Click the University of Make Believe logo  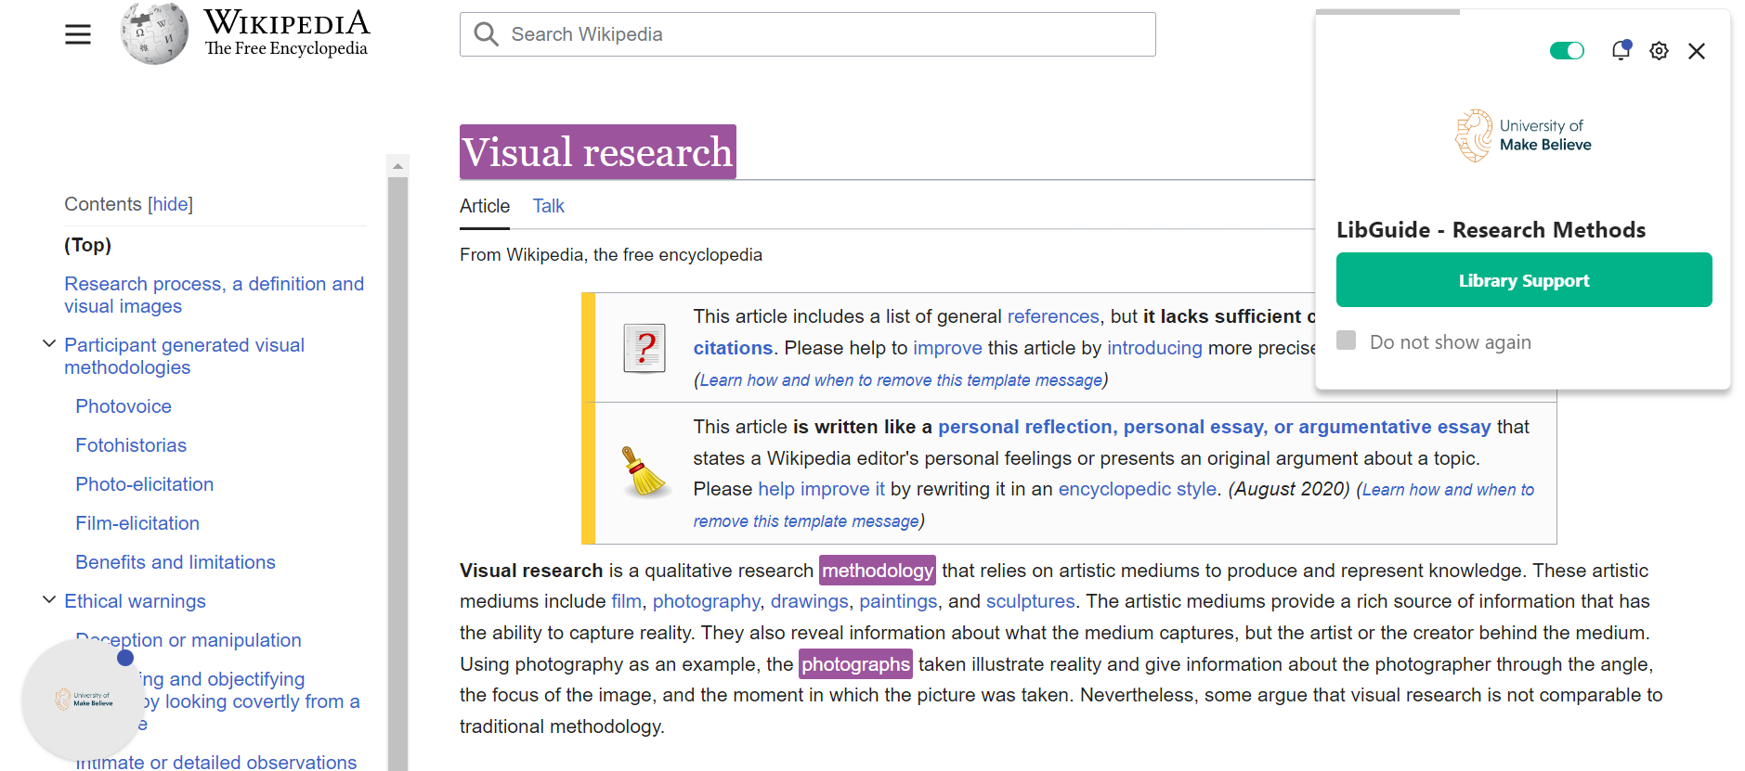[x=1523, y=135]
